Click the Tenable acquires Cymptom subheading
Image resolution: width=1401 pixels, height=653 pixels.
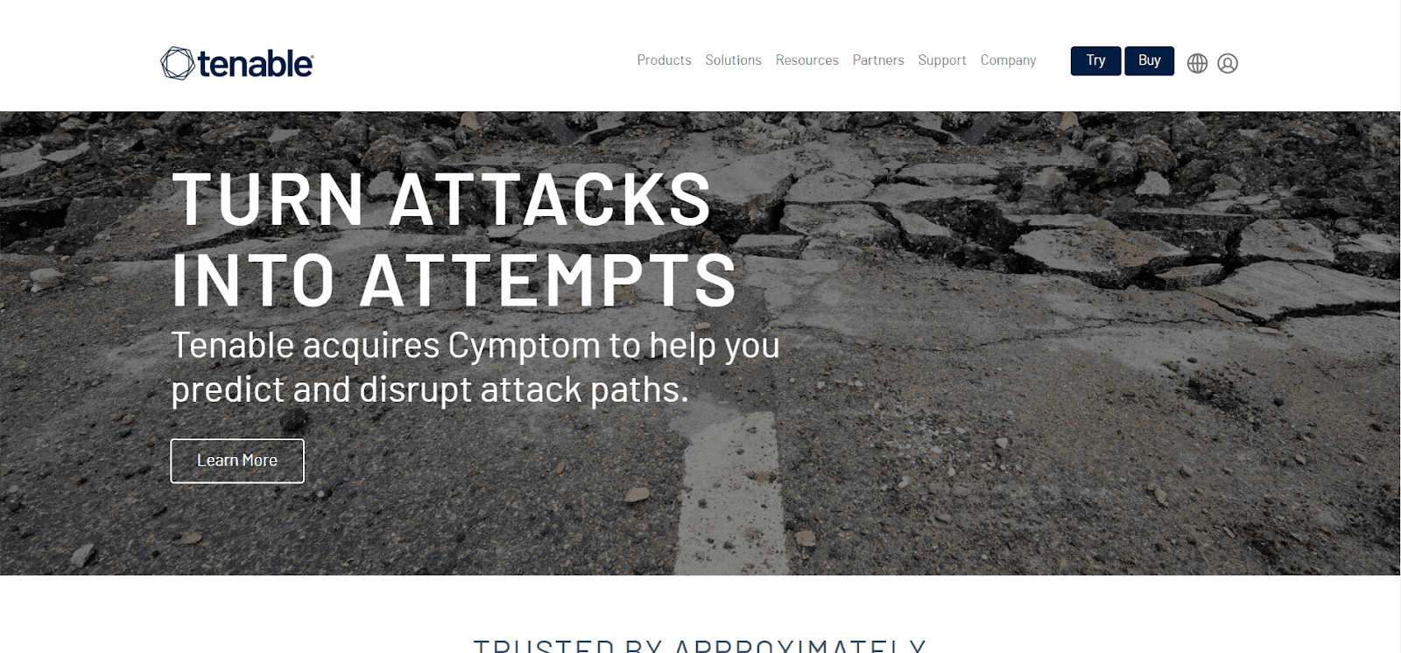[x=475, y=346]
